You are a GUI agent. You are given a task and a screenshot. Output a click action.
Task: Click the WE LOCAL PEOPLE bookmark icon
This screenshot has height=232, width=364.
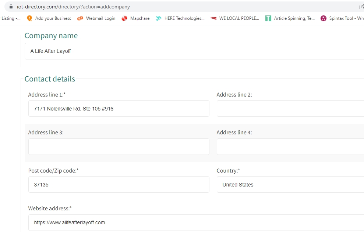213,18
